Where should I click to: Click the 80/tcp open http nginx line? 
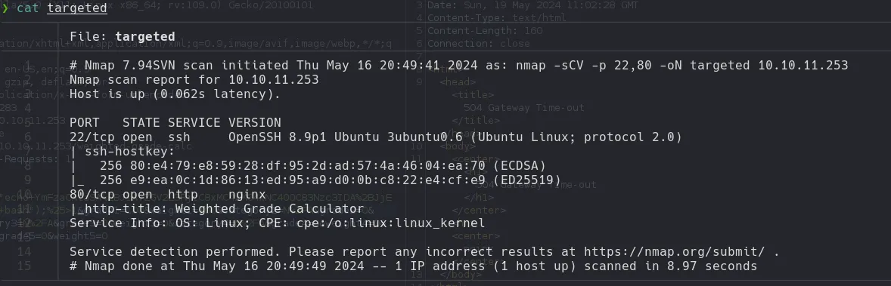point(168,195)
